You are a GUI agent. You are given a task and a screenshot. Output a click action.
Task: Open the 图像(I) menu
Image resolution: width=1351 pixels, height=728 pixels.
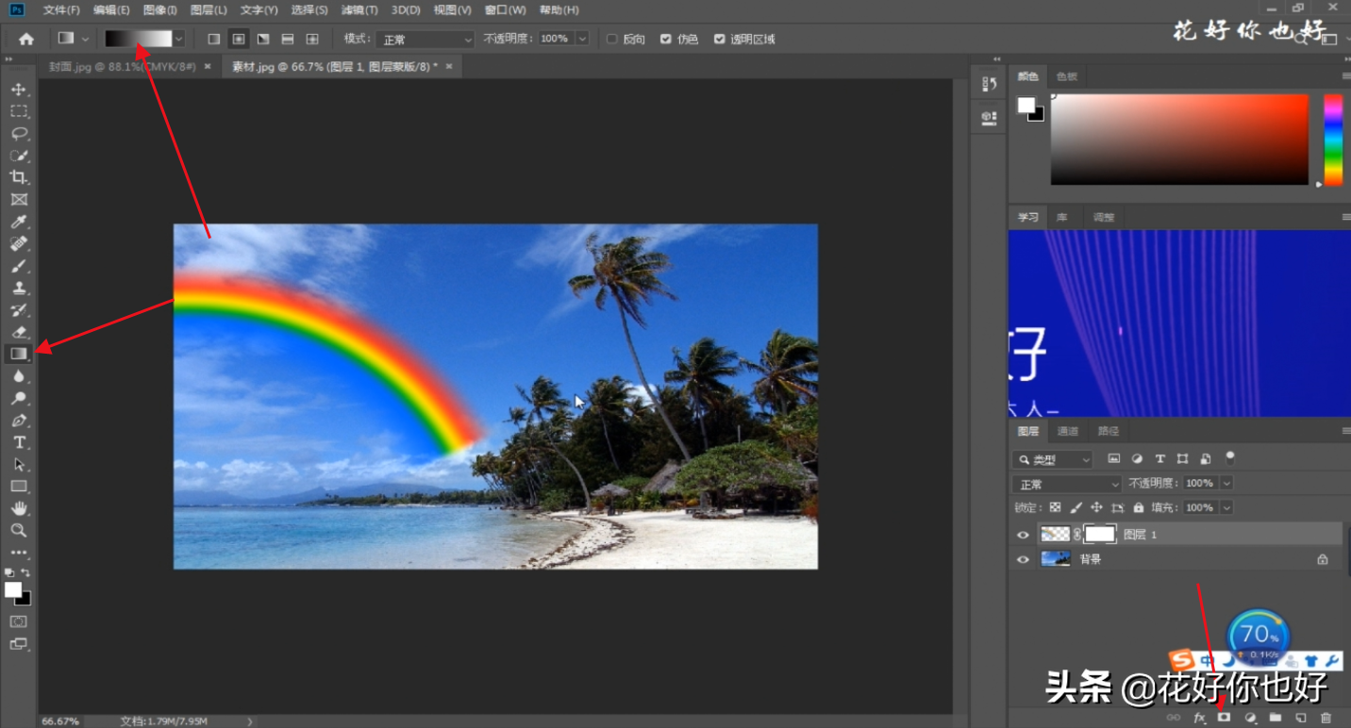[x=160, y=9]
